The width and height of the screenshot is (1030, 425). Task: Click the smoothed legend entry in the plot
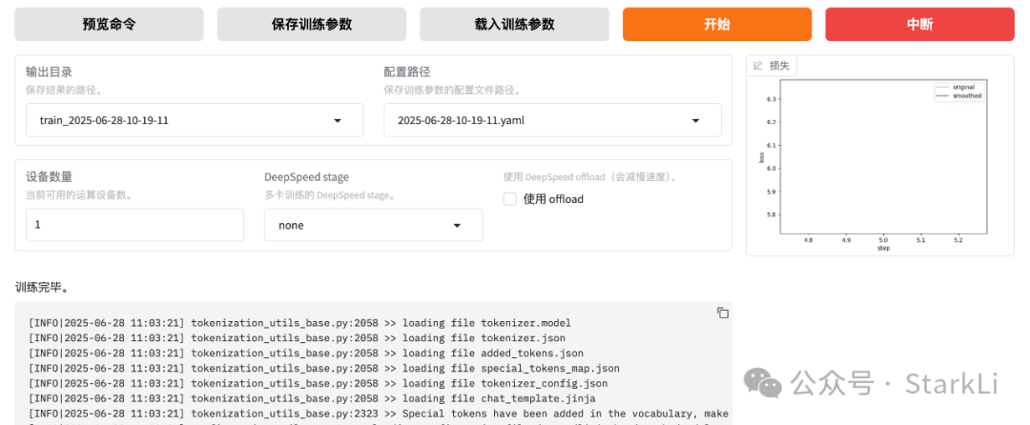959,95
